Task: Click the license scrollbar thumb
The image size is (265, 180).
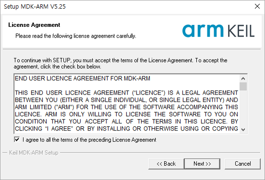Action: [x=243, y=86]
